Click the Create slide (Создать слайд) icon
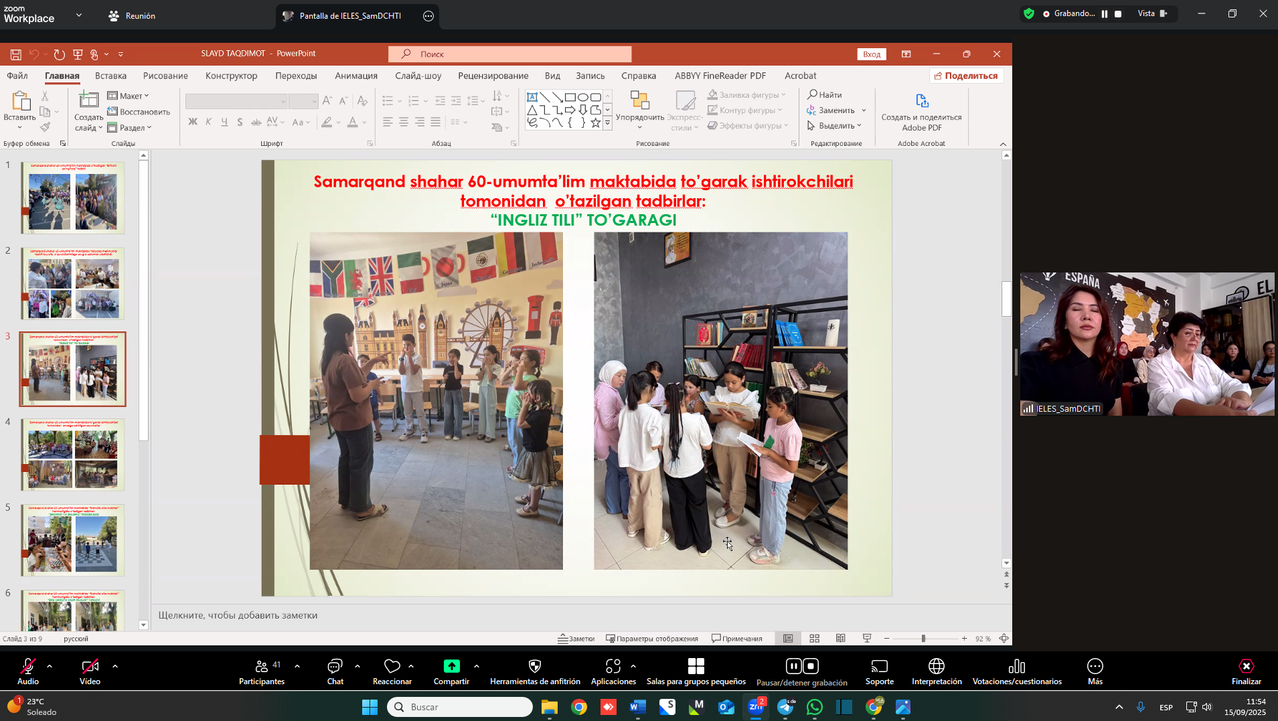1278x721 pixels. [88, 100]
